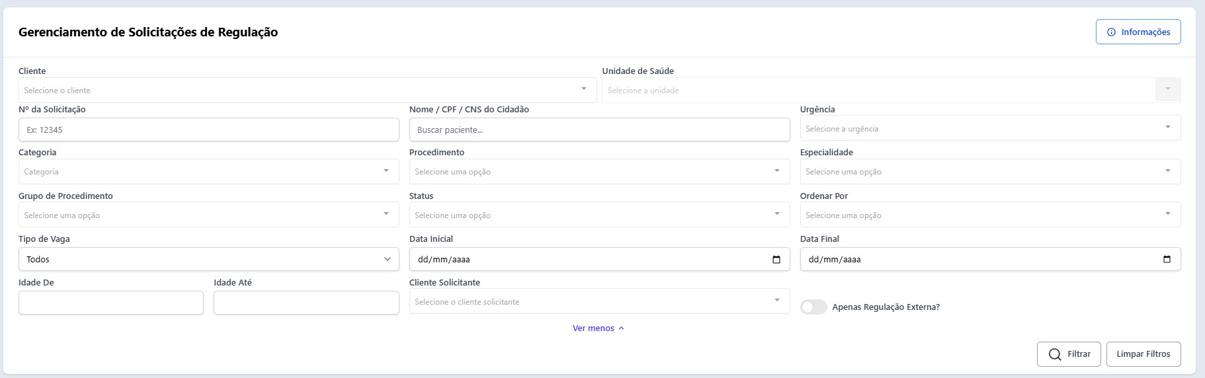Open the Ordenar Por dropdown
This screenshot has height=378, width=1205.
coord(990,215)
